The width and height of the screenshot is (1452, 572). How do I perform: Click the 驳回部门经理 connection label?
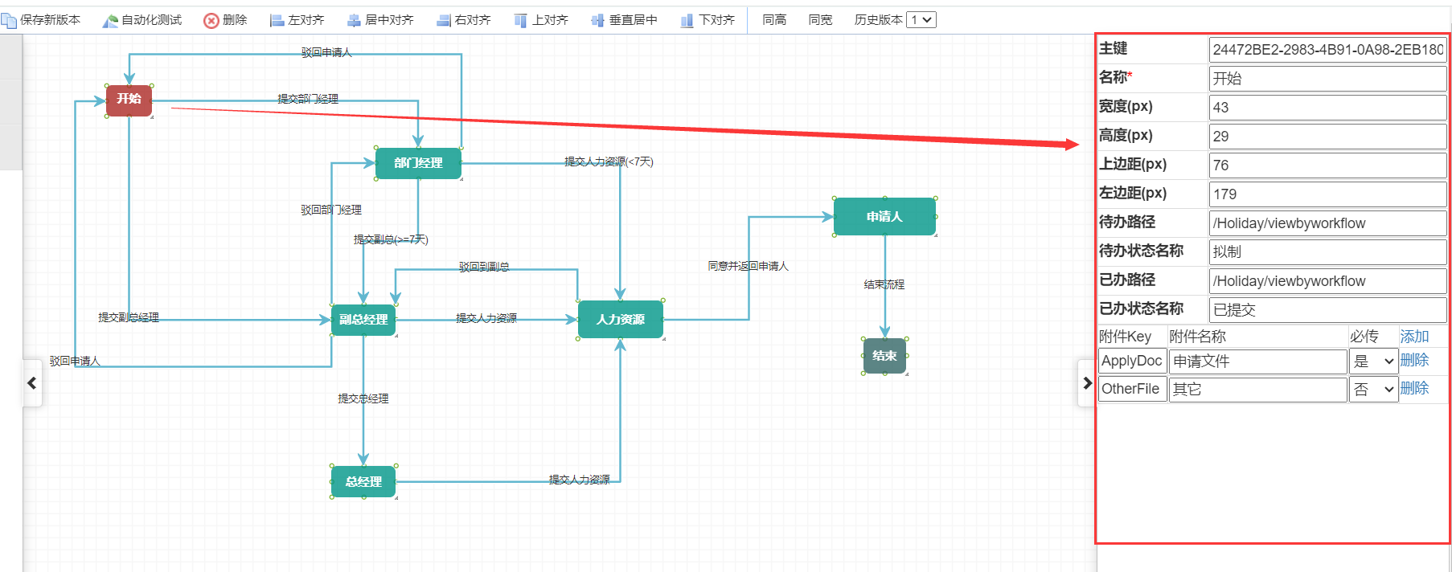(x=331, y=210)
